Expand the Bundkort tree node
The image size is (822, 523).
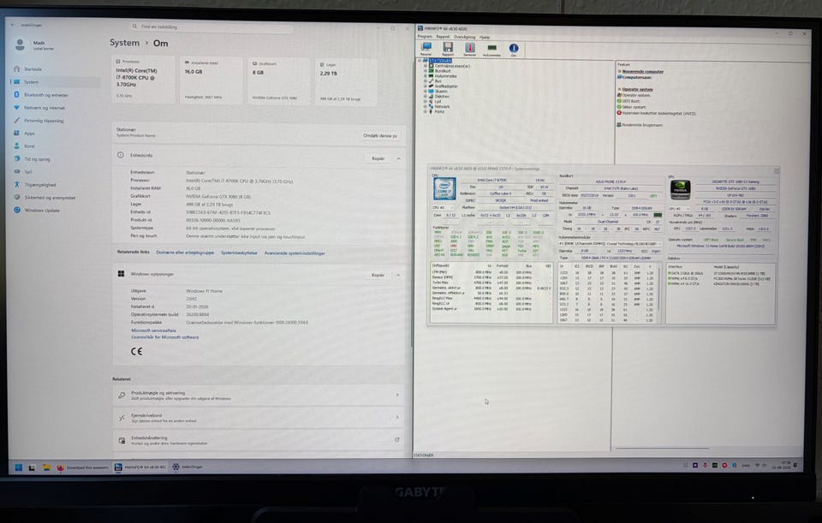pyautogui.click(x=426, y=71)
